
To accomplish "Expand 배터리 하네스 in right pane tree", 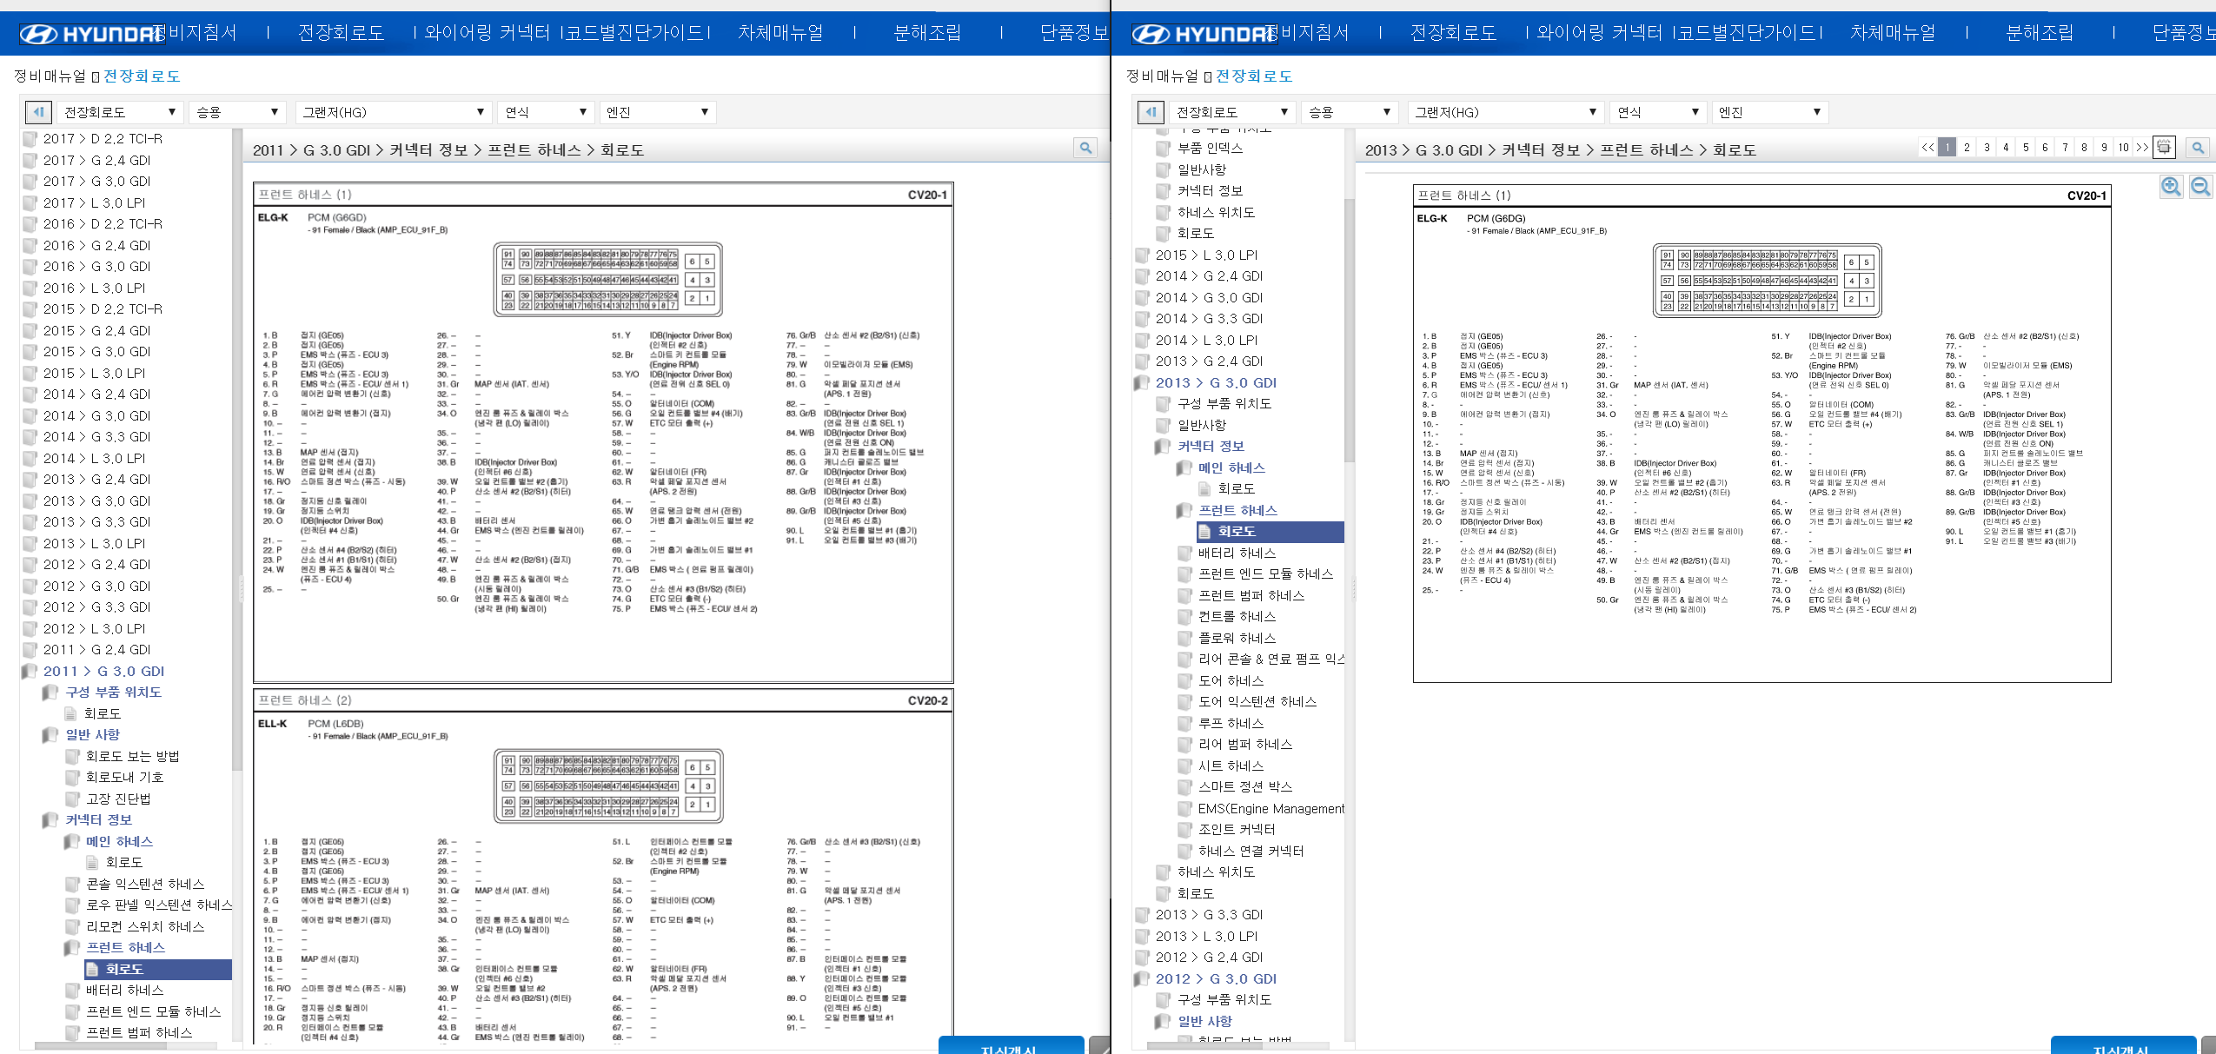I will [1237, 553].
